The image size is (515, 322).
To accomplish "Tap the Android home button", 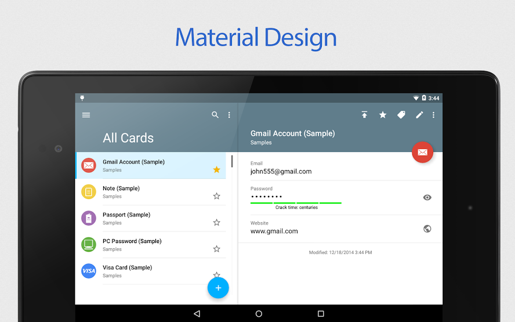I will coord(259,314).
